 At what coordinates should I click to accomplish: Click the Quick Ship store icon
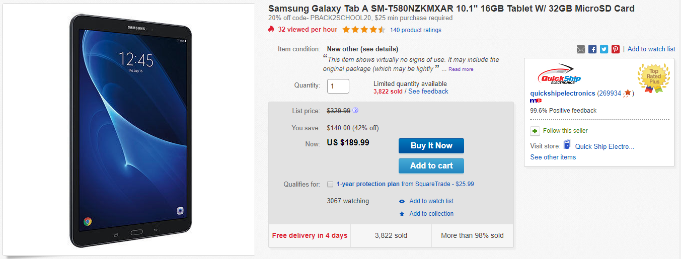click(x=567, y=145)
